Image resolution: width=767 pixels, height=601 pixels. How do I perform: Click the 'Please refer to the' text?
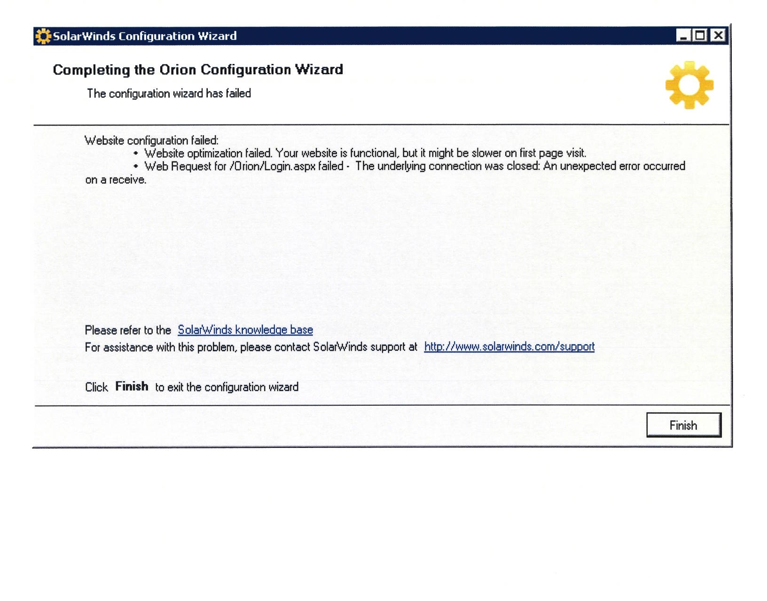[128, 331]
